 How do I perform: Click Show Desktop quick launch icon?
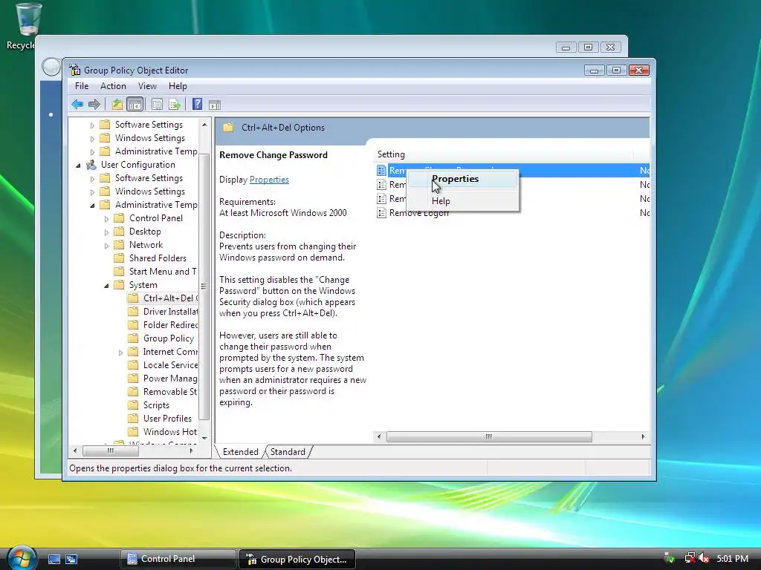tap(54, 559)
